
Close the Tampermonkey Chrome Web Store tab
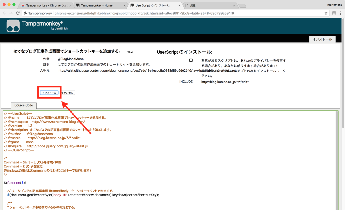tap(70, 5)
